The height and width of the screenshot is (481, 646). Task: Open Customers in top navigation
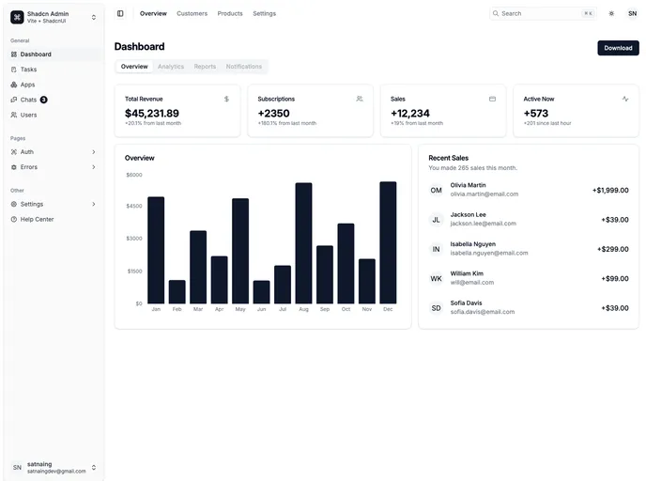[x=192, y=14]
